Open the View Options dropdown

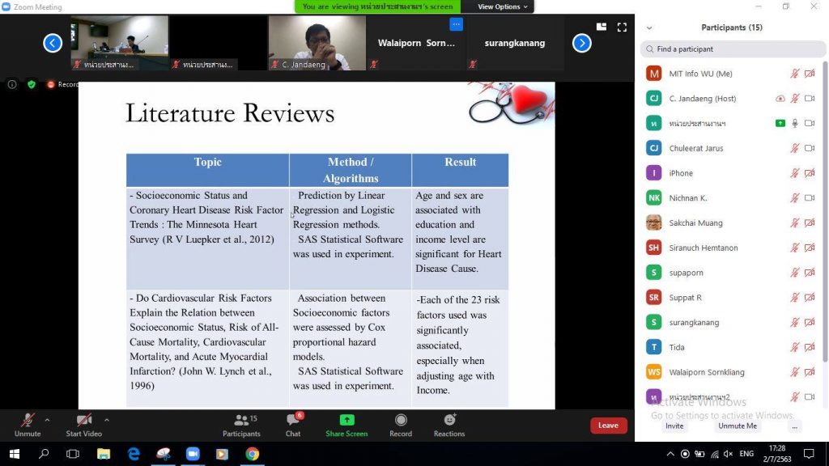(x=502, y=6)
